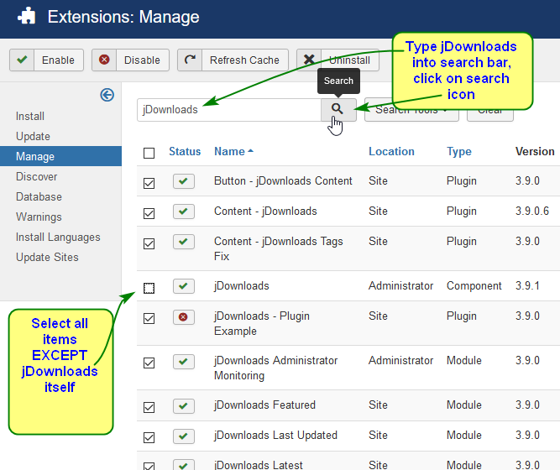
Task: Focus the jDownloads search input field
Action: click(229, 110)
